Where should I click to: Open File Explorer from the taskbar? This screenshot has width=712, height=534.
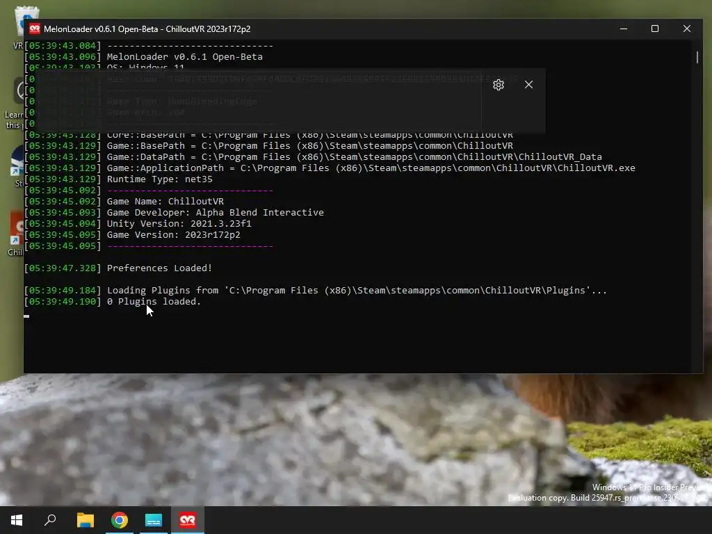point(86,520)
